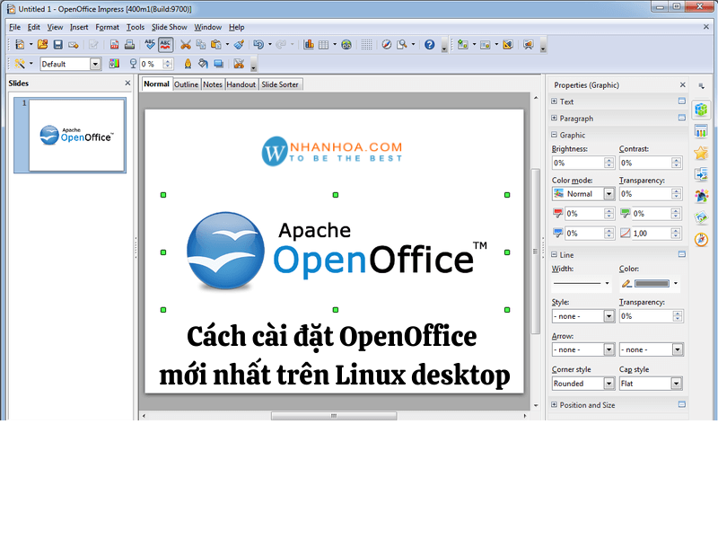718x539 pixels.
Task: Open the Corner style dropdown showing Rounded
Action: coord(582,384)
